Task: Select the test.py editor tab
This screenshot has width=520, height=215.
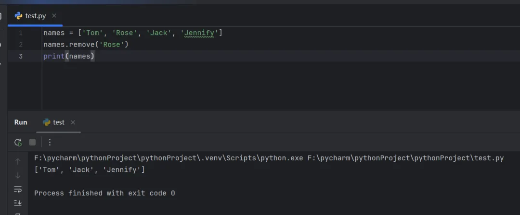Action: (x=36, y=16)
